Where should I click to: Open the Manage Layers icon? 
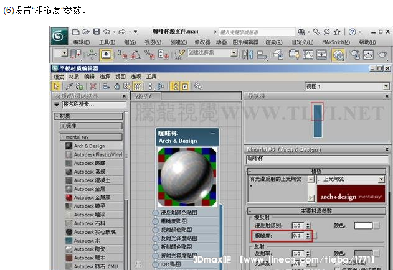pyautogui.click(x=278, y=54)
